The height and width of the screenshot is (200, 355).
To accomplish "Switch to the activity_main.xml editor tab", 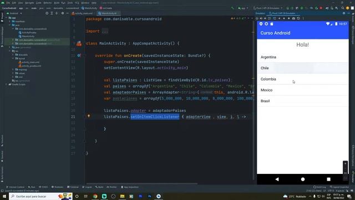I will click(x=82, y=13).
